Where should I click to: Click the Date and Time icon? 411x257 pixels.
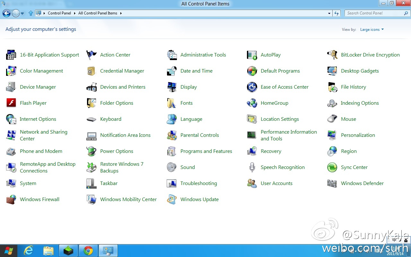coord(172,71)
